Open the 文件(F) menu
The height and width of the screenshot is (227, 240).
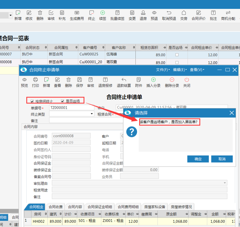click(x=163, y=70)
